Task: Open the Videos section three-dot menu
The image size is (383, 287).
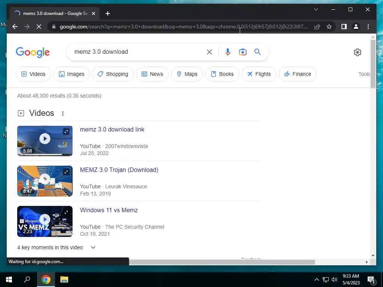Action: click(x=63, y=114)
